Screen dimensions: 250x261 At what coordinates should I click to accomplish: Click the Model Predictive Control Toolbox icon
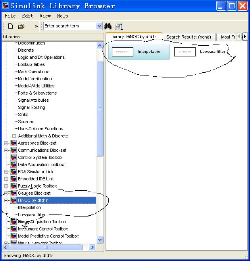(13, 236)
